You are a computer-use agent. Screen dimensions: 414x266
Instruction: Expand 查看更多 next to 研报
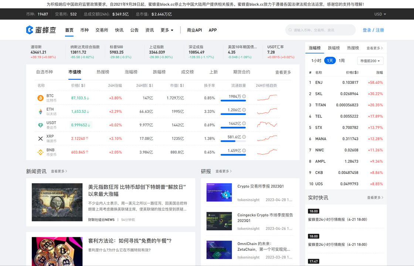click(x=224, y=171)
